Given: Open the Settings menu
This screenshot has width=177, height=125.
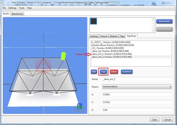Looking at the screenshot, I should (12, 8).
